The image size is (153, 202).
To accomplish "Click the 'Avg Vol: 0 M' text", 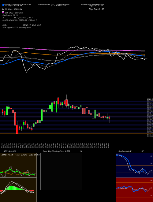I will (96, 6).
